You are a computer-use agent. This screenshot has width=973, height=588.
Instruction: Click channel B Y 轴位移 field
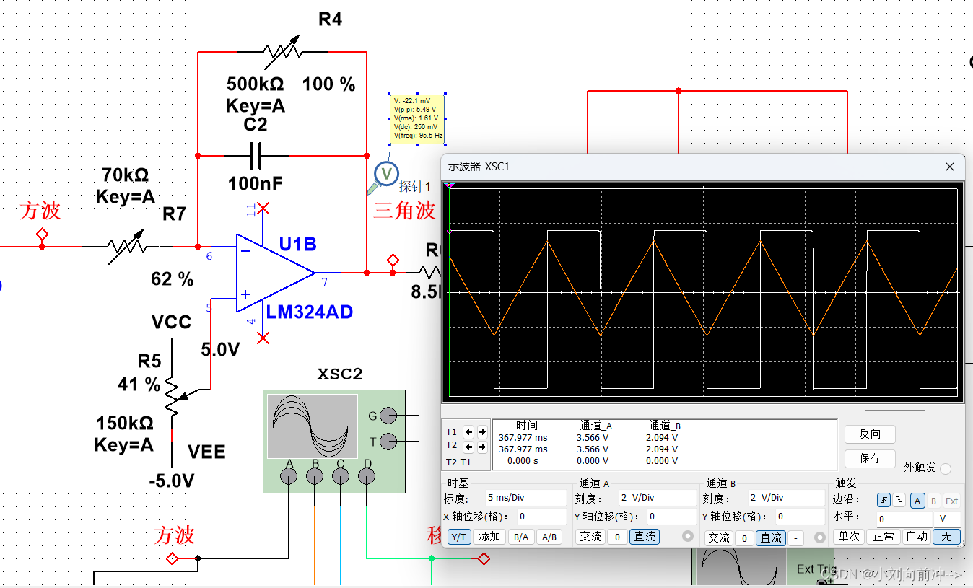(x=800, y=517)
